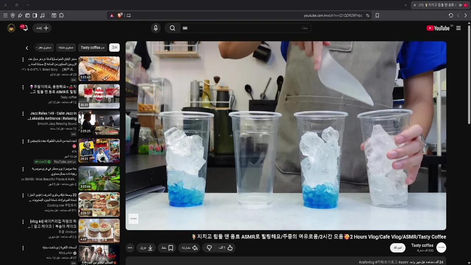This screenshot has width=471, height=265.
Task: Open the Brave Rewards triangle icon
Action: [x=112, y=15]
